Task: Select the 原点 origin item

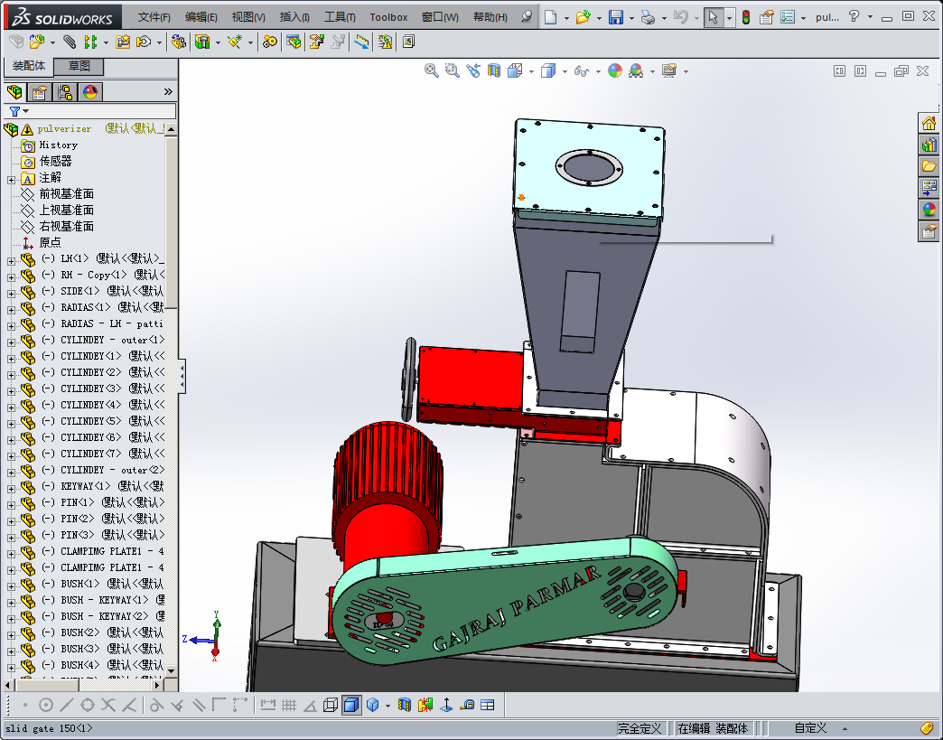Action: click(x=50, y=242)
